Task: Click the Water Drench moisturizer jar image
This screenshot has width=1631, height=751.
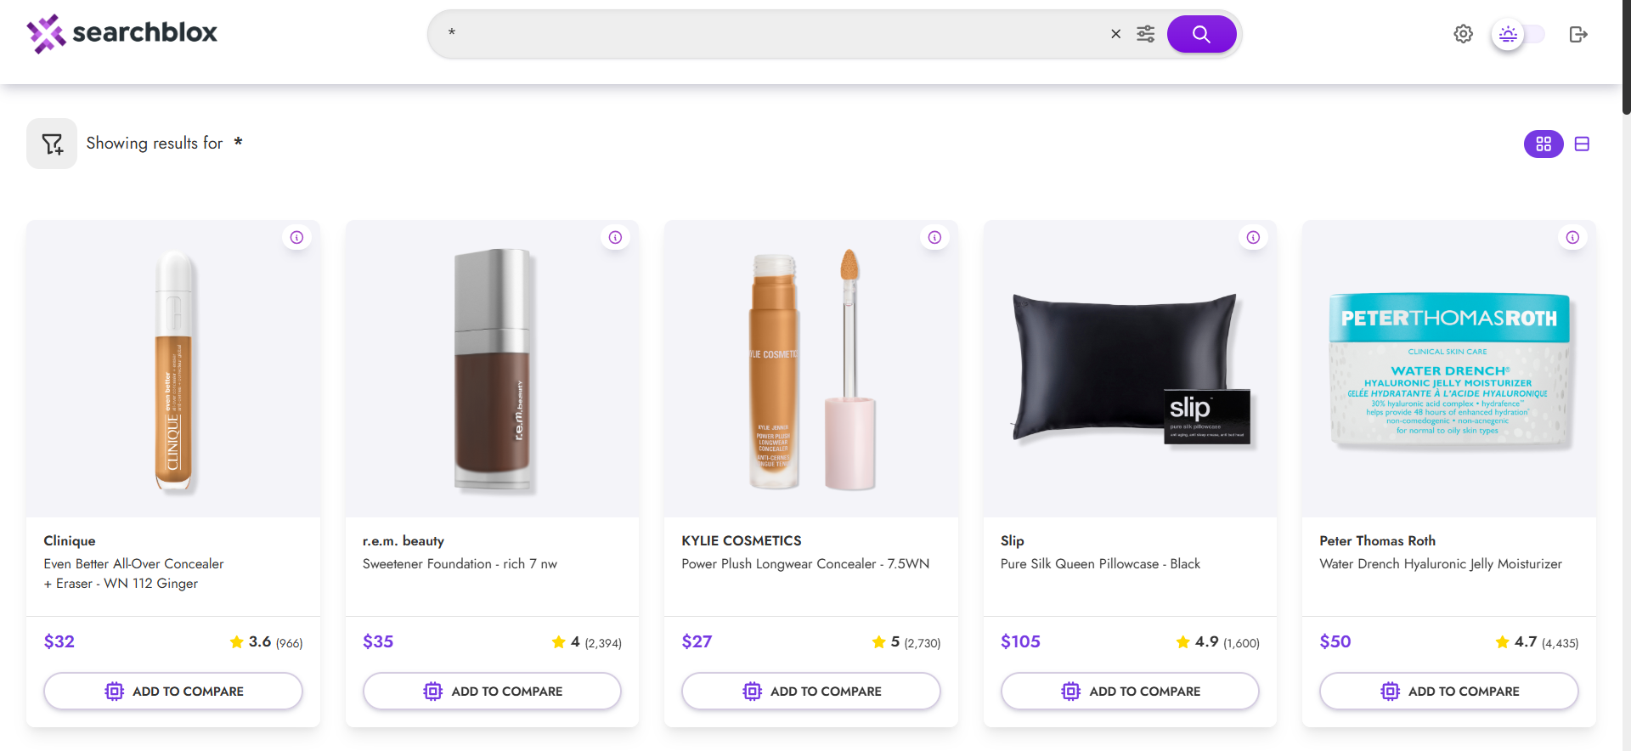Action: point(1449,370)
